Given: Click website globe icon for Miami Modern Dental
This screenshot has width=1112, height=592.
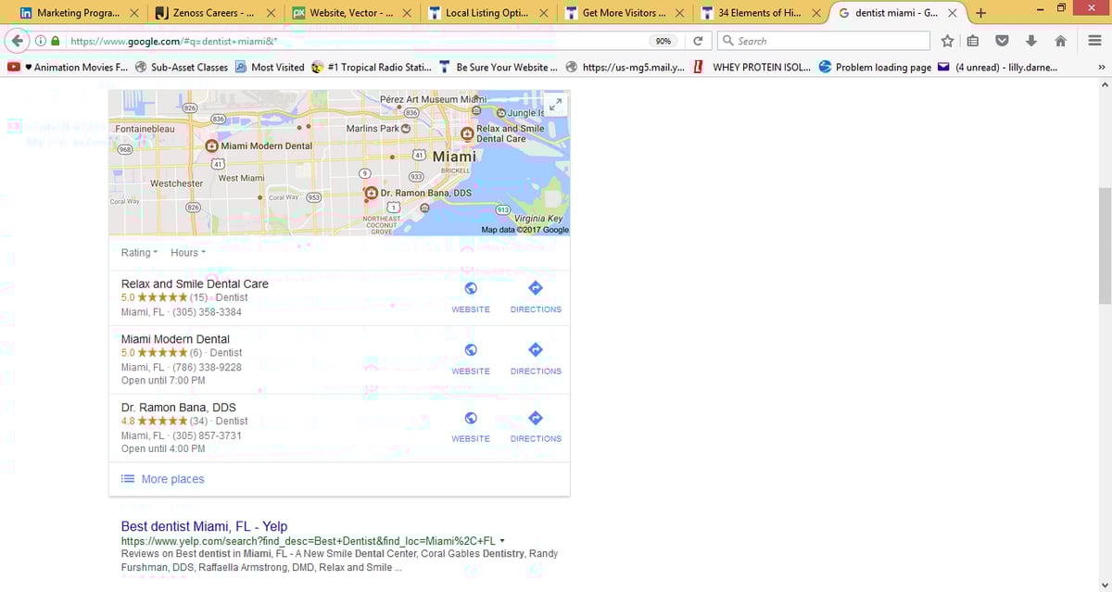Looking at the screenshot, I should [x=471, y=350].
